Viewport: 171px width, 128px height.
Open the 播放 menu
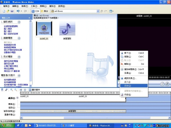click(x=52, y=6)
